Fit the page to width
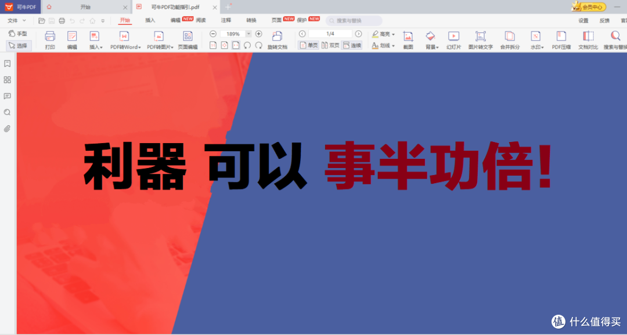This screenshot has width=627, height=335. (236, 45)
